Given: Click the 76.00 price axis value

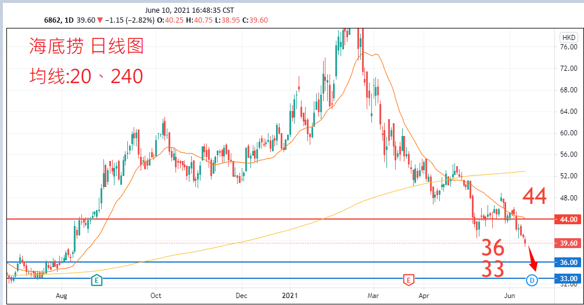Looking at the screenshot, I should pos(569,47).
